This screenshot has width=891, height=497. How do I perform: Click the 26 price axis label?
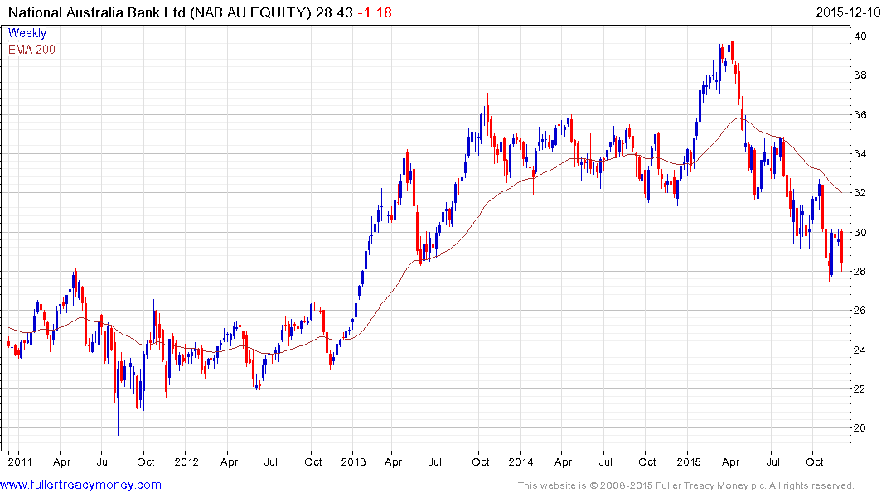click(860, 311)
